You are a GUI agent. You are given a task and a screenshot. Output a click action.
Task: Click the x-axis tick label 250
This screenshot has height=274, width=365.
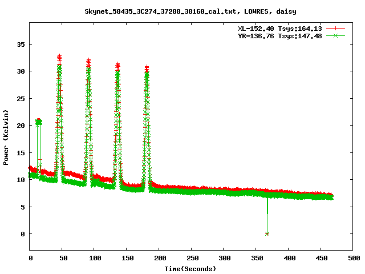click(192, 258)
